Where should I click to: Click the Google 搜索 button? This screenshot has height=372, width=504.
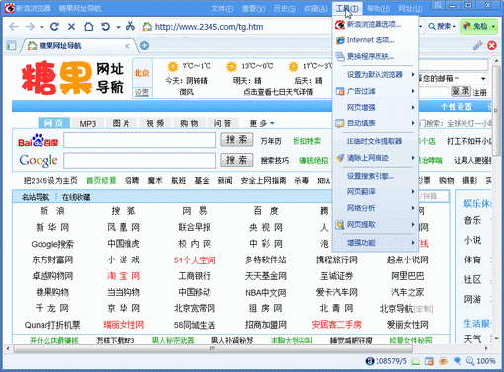tap(237, 160)
